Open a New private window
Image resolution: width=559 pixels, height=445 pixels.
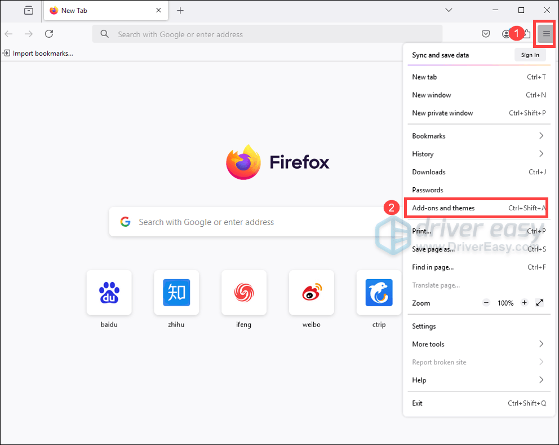pos(479,113)
